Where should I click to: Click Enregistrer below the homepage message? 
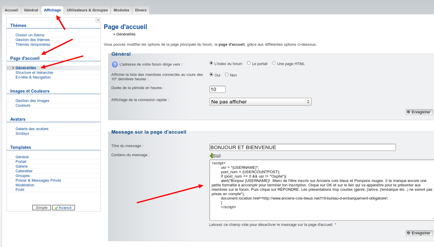coord(419,233)
